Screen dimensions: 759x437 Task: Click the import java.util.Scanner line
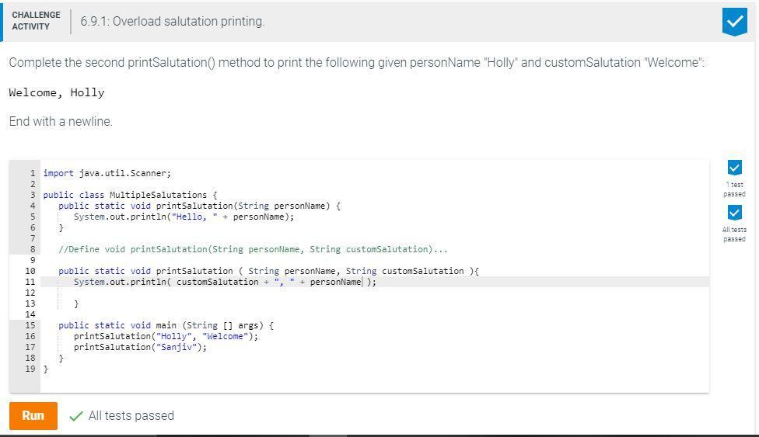point(107,173)
